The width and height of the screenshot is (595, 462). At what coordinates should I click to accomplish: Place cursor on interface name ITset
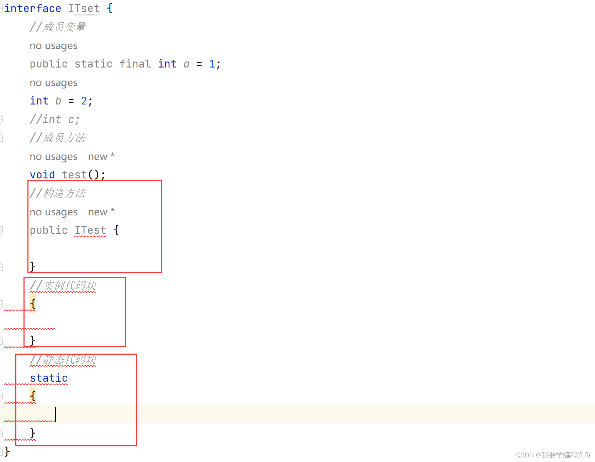point(84,9)
